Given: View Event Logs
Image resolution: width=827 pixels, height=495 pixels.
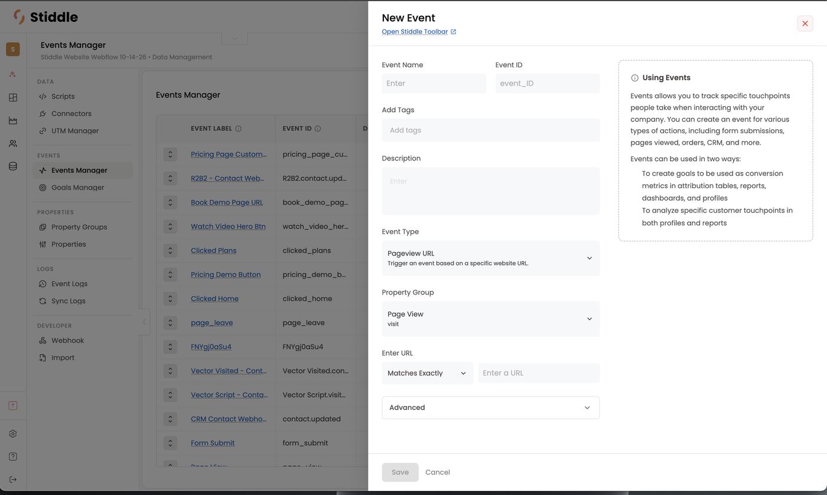Looking at the screenshot, I should pyautogui.click(x=69, y=284).
